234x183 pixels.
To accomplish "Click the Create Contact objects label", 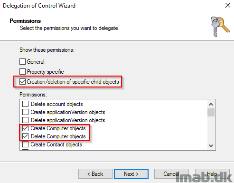I will [56, 144].
